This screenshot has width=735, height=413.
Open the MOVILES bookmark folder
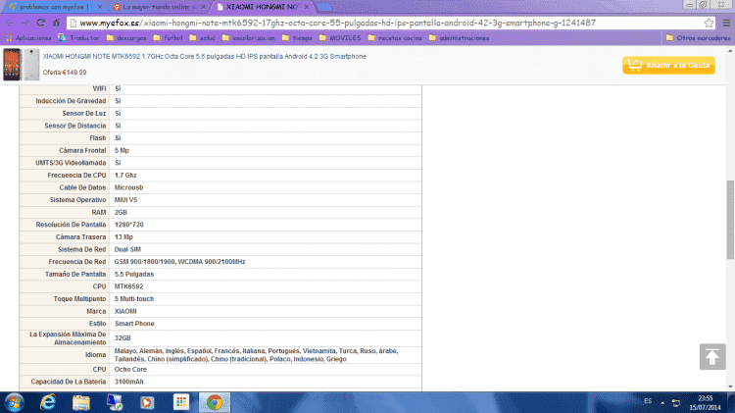click(x=340, y=38)
